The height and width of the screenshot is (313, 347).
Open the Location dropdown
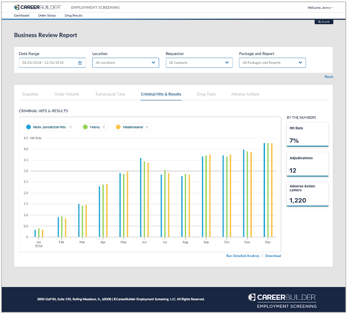(125, 63)
